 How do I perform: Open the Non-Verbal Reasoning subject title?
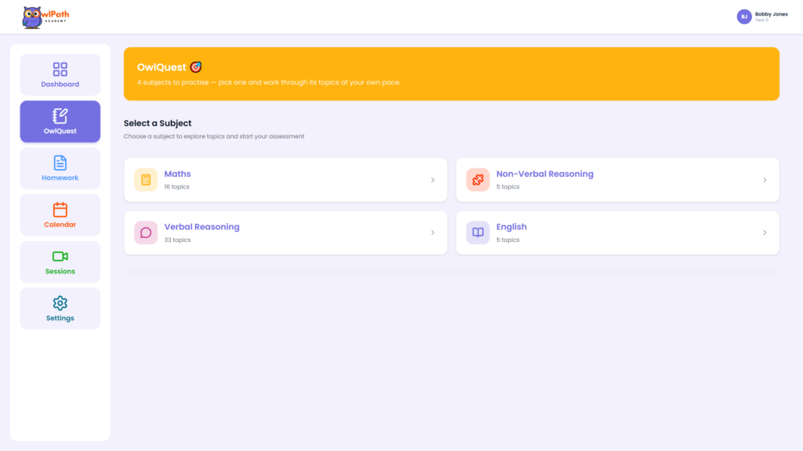pos(545,174)
